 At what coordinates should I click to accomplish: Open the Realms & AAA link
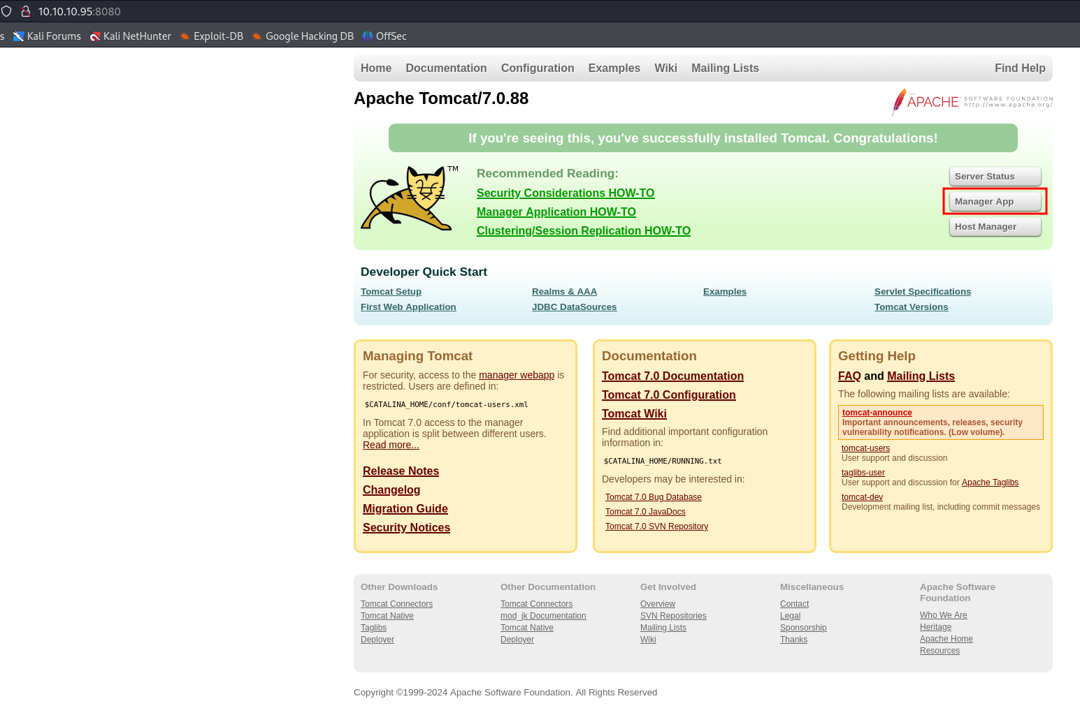tap(564, 292)
